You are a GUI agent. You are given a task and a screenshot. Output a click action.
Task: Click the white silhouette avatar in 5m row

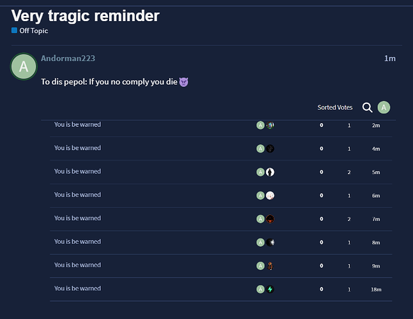270,172
